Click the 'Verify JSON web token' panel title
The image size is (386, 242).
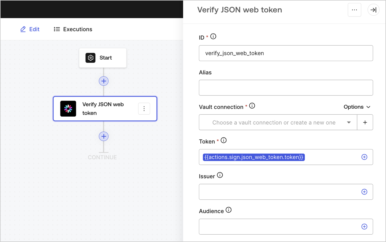pyautogui.click(x=239, y=10)
